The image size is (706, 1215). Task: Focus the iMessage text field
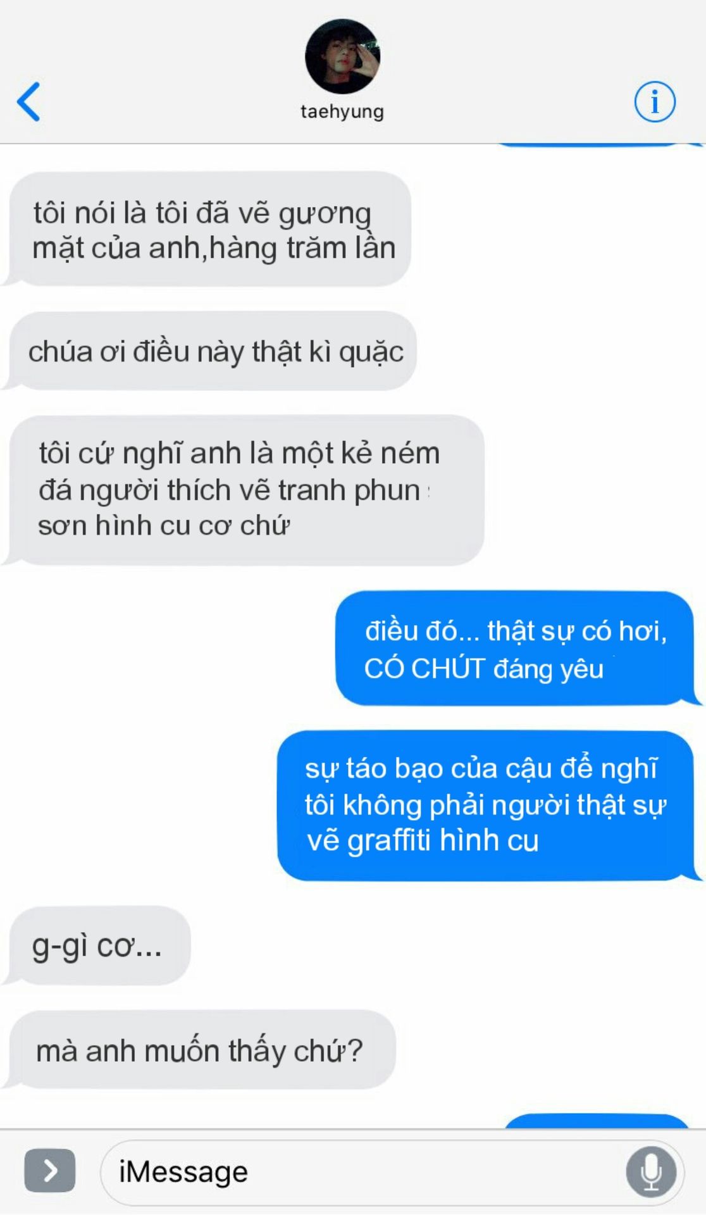tap(392, 1173)
